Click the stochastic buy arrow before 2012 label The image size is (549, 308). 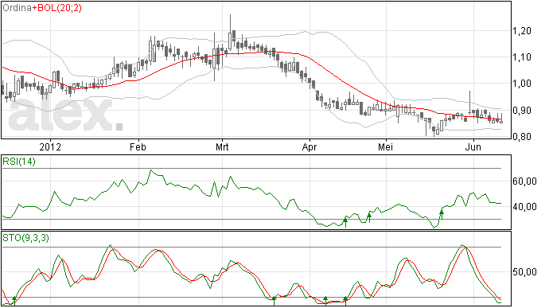tap(14, 300)
